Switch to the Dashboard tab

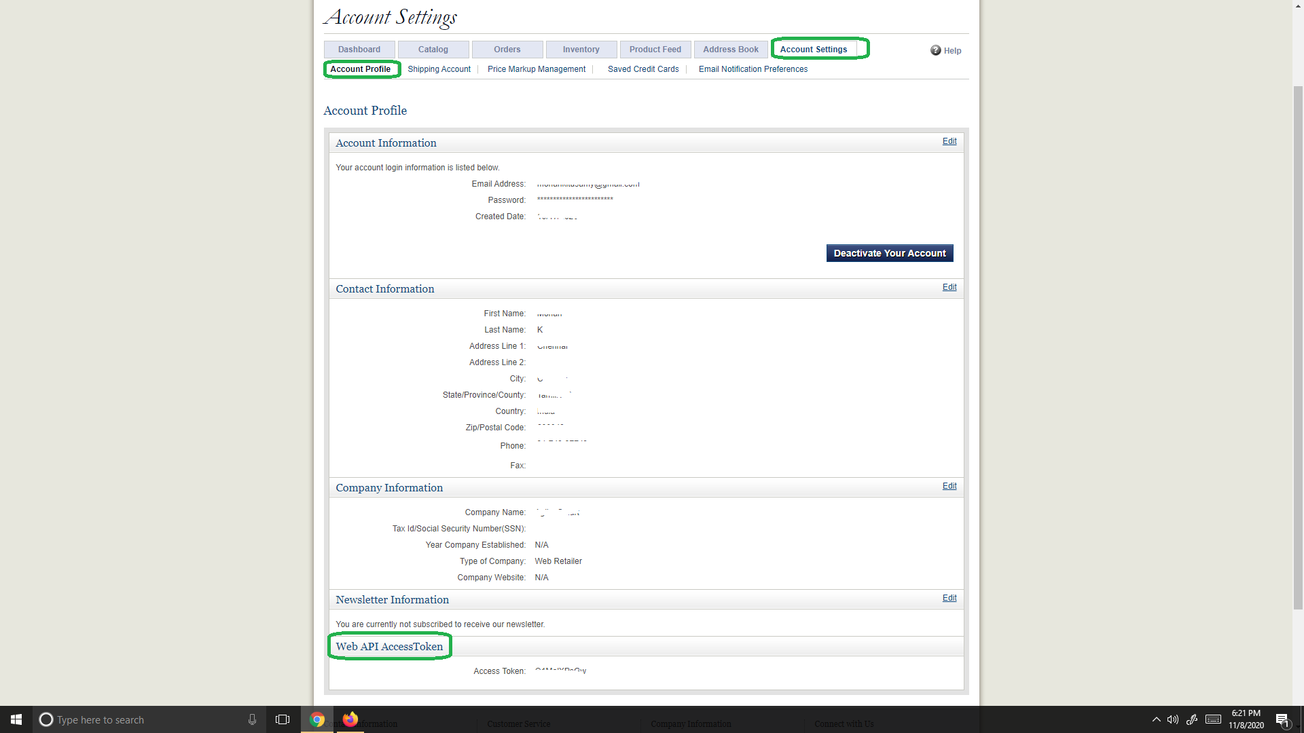(359, 50)
